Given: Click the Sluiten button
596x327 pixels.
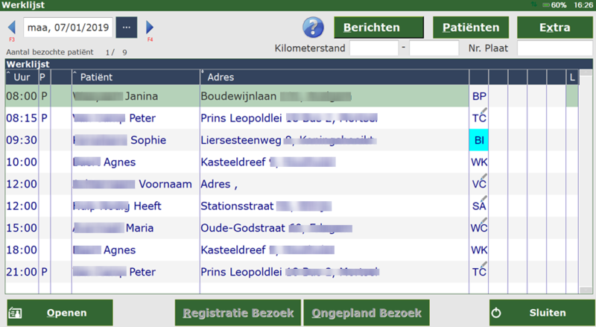Looking at the screenshot, I should [x=542, y=313].
